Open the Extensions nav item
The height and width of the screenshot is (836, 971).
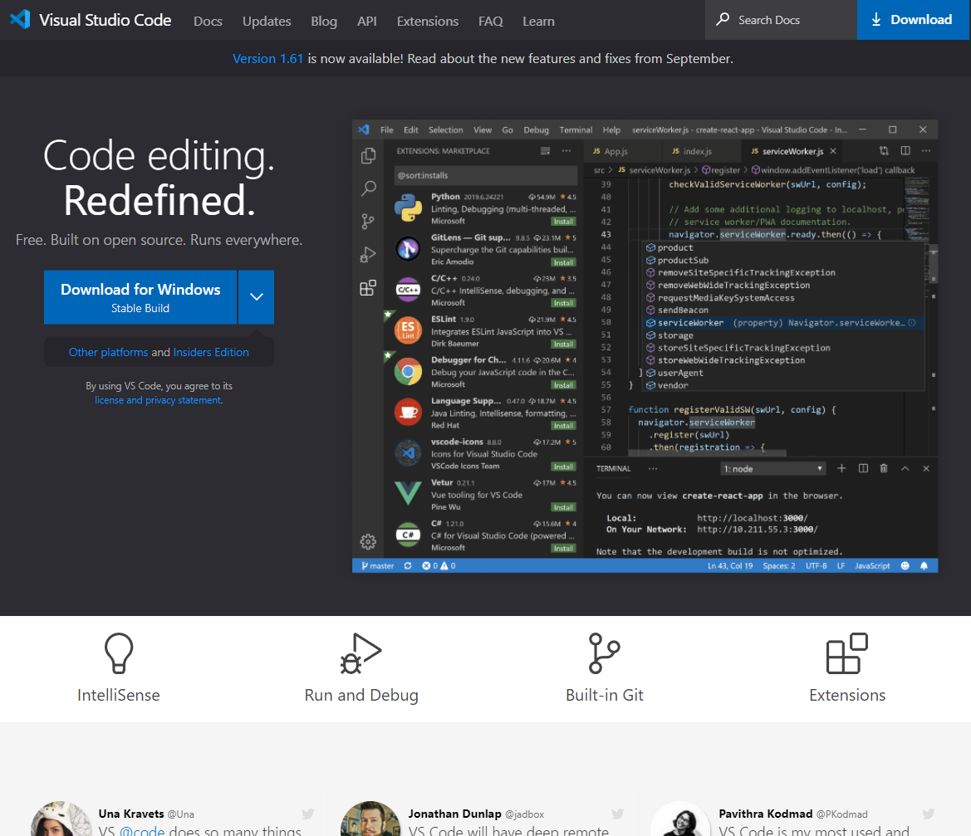[427, 21]
